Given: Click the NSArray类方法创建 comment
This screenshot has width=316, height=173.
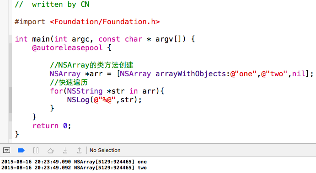Looking at the screenshot, I should tap(91, 65).
